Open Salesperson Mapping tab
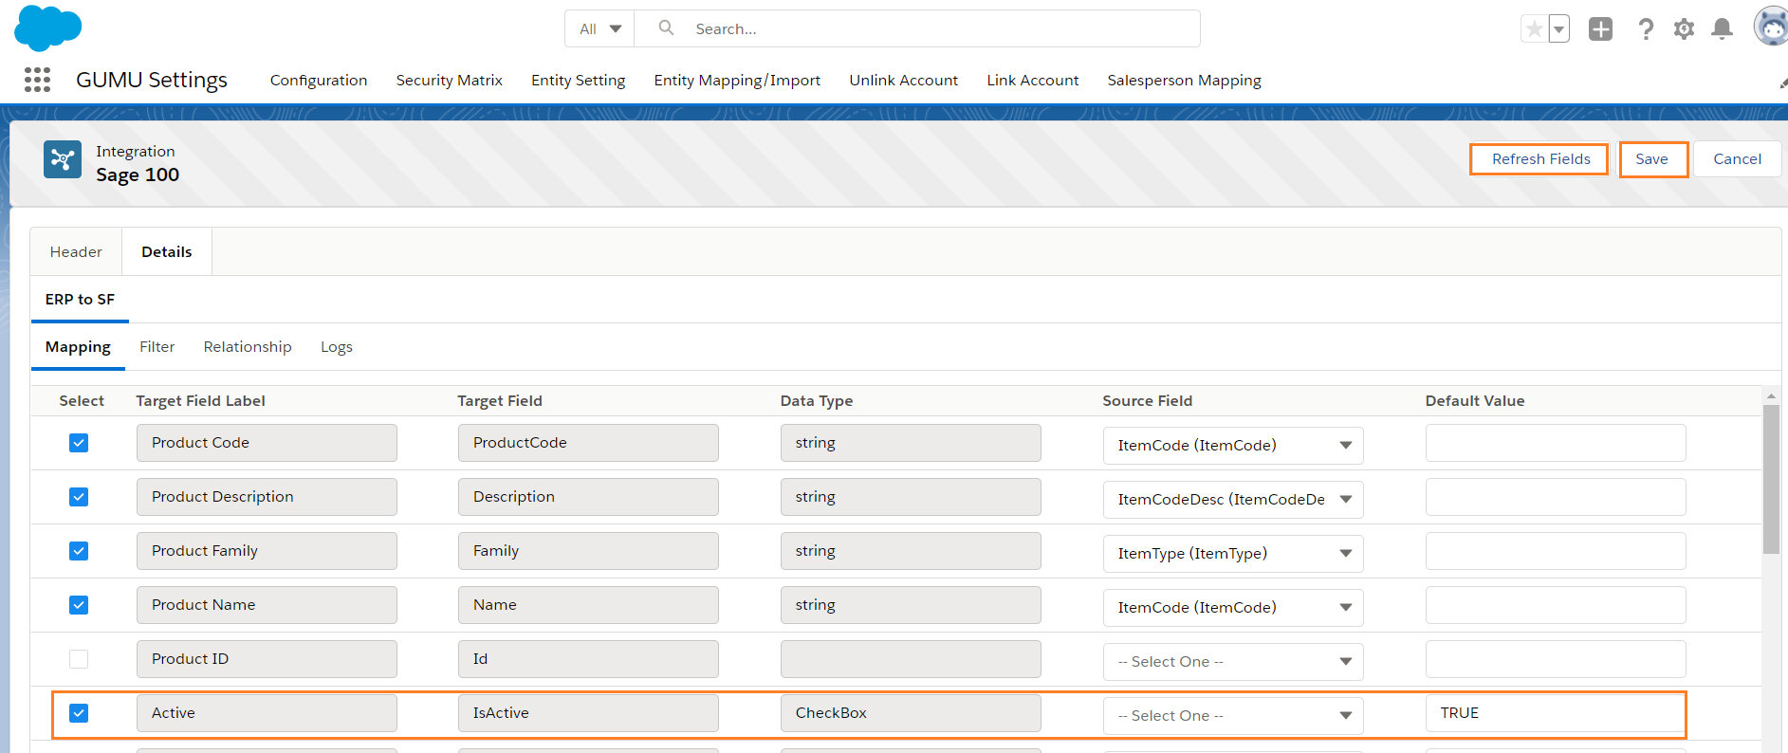The width and height of the screenshot is (1788, 753). point(1185,81)
